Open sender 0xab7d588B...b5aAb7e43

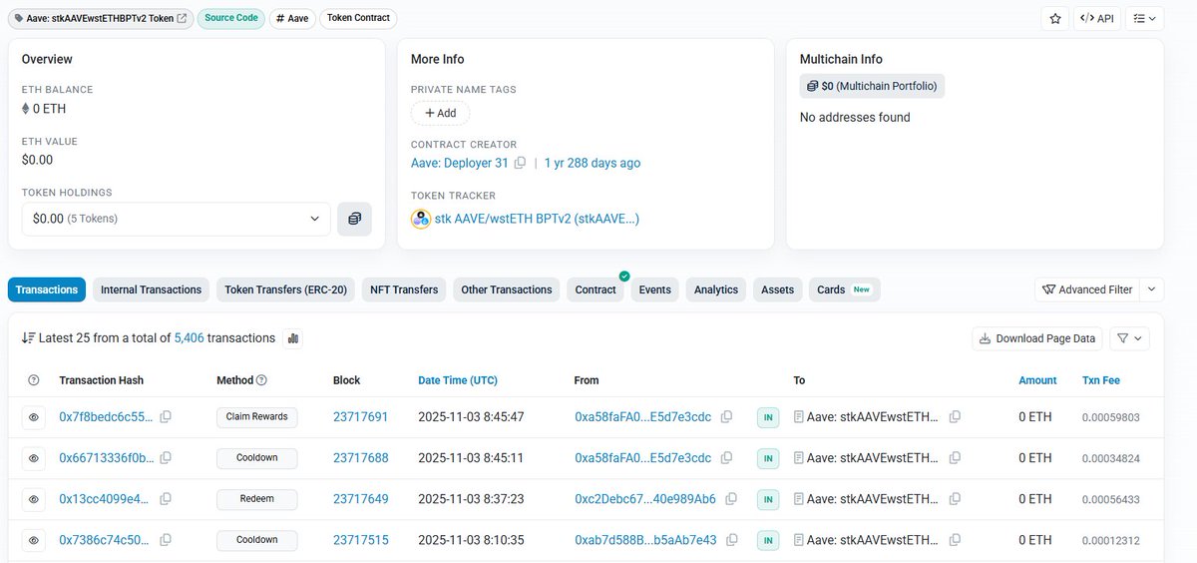click(x=645, y=540)
